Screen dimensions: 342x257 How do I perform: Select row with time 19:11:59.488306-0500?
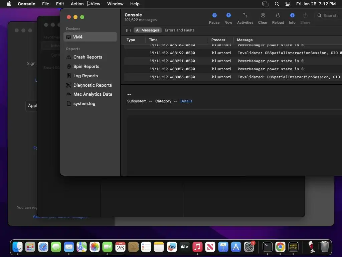coord(233,77)
